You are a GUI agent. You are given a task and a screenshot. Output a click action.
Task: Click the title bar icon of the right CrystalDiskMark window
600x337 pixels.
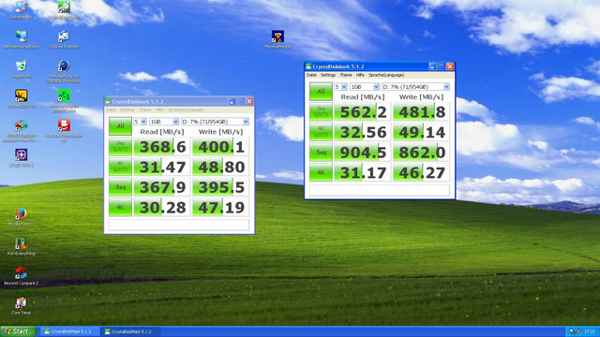point(308,66)
